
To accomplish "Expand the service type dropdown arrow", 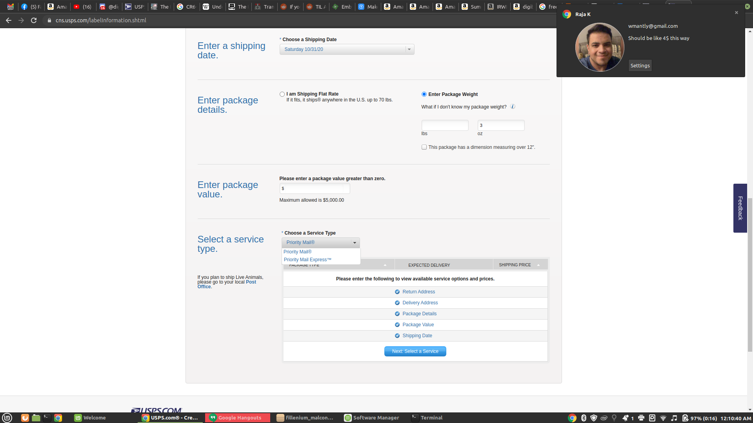I will [355, 243].
